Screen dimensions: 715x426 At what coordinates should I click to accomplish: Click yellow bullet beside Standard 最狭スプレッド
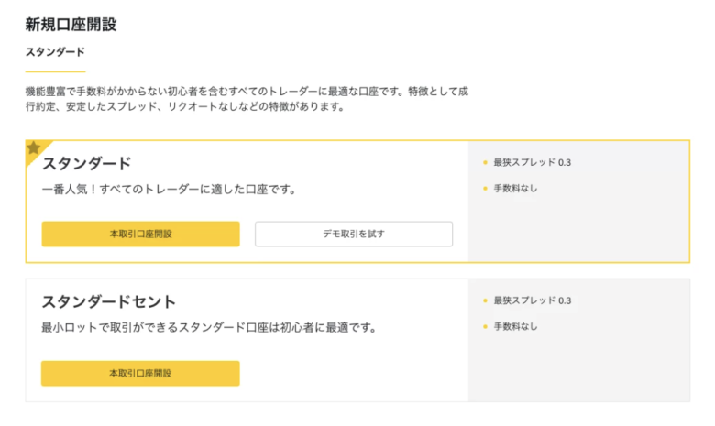[485, 162]
